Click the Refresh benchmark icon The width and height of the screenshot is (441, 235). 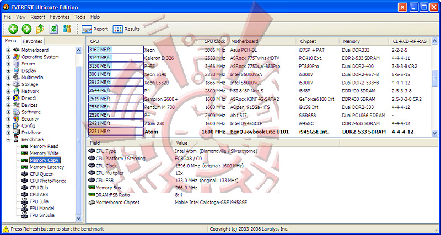click(53, 29)
